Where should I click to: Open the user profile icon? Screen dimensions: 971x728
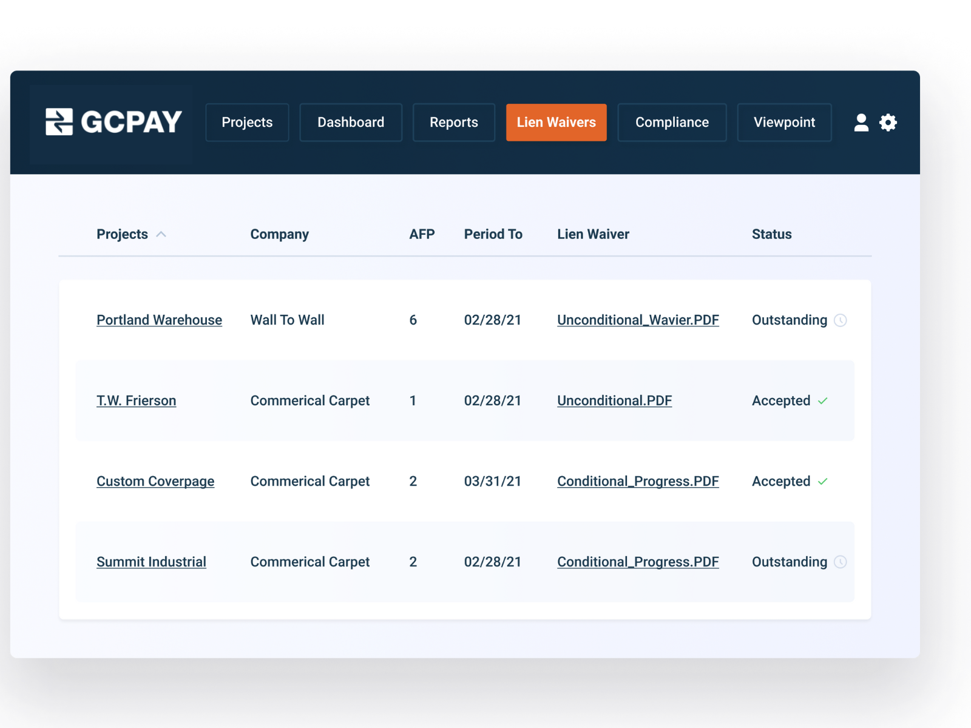[862, 123]
